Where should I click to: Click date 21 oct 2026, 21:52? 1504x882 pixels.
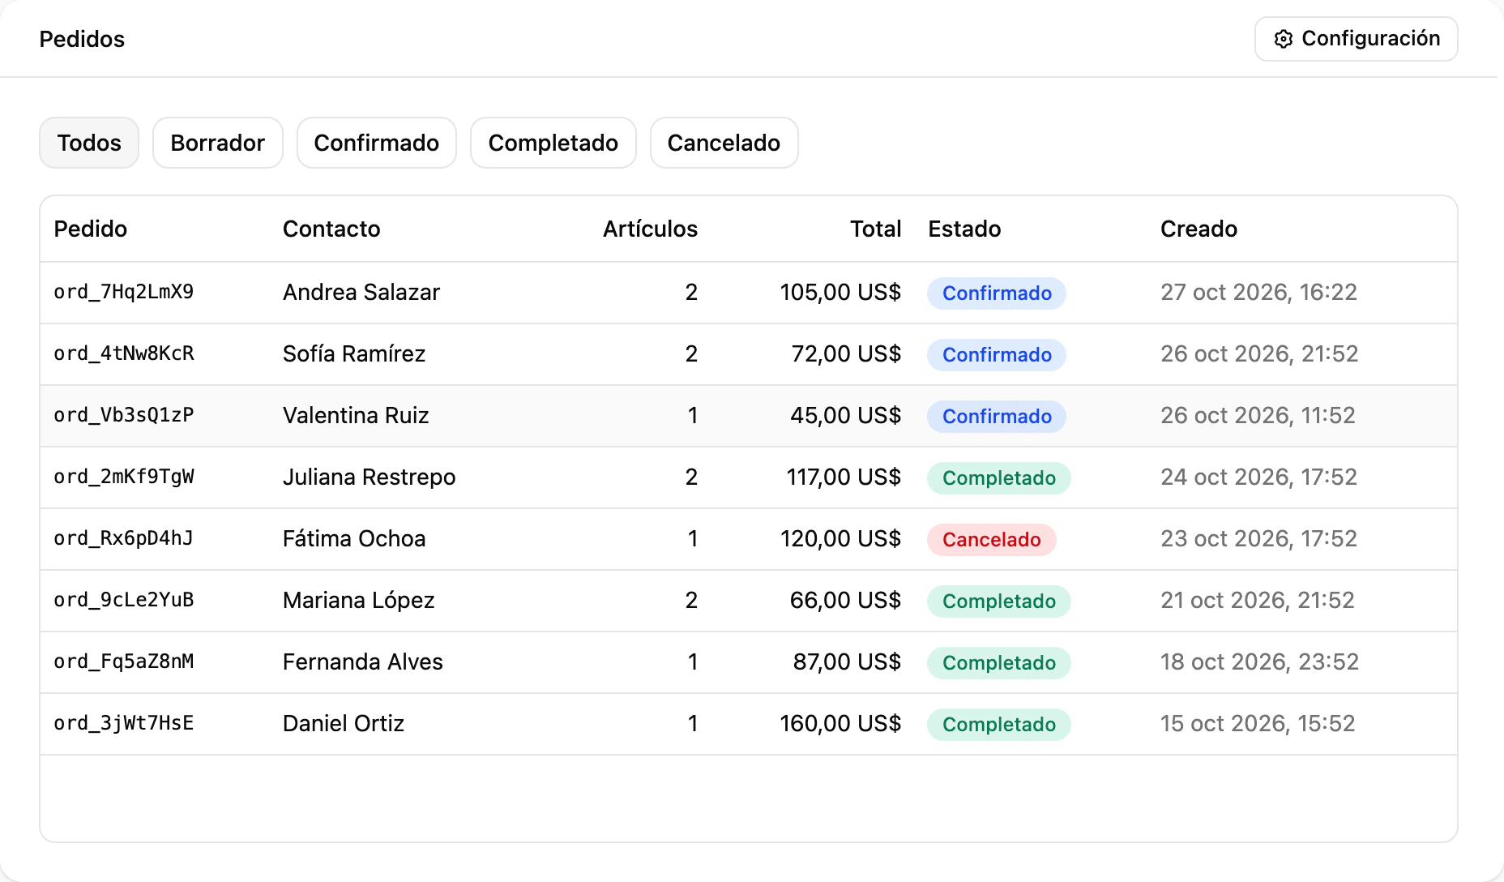tap(1258, 600)
